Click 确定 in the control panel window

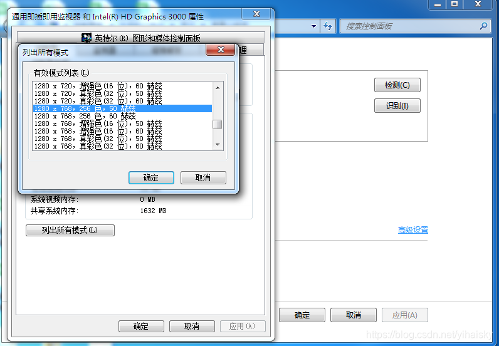pyautogui.click(x=302, y=315)
